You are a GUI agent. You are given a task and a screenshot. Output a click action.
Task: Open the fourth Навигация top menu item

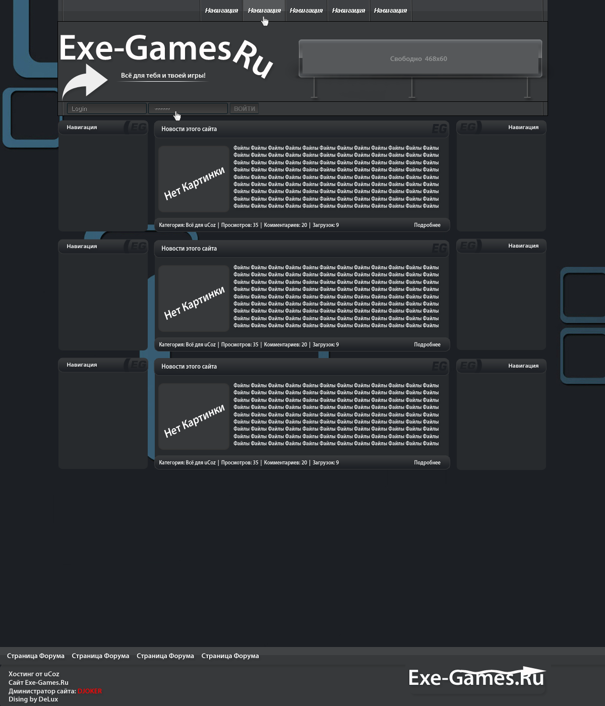coord(348,10)
